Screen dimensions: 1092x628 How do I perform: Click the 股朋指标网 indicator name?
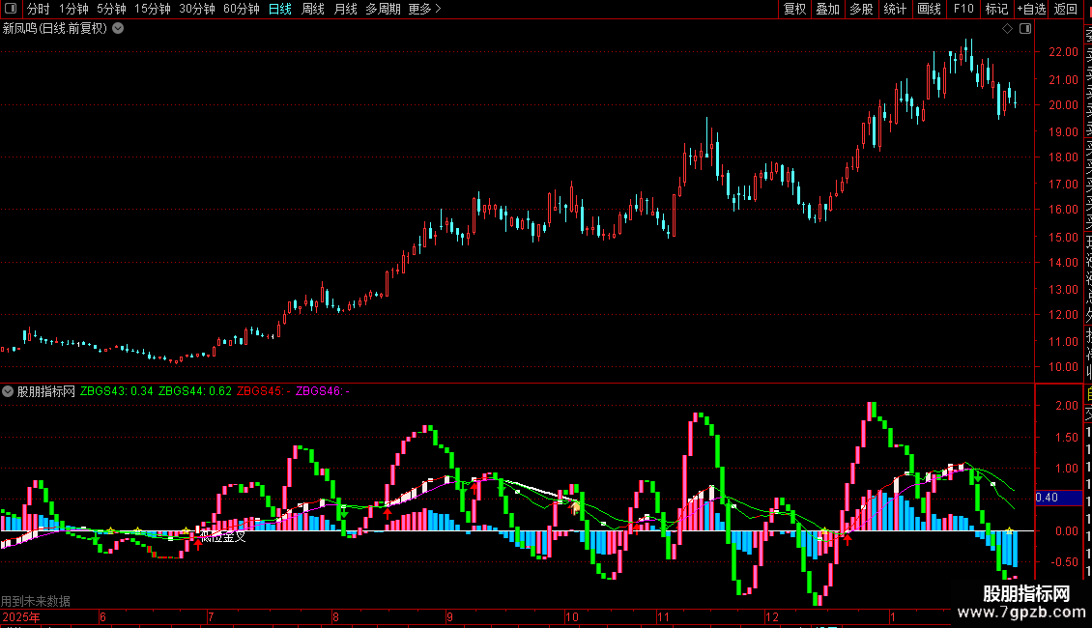coord(46,391)
